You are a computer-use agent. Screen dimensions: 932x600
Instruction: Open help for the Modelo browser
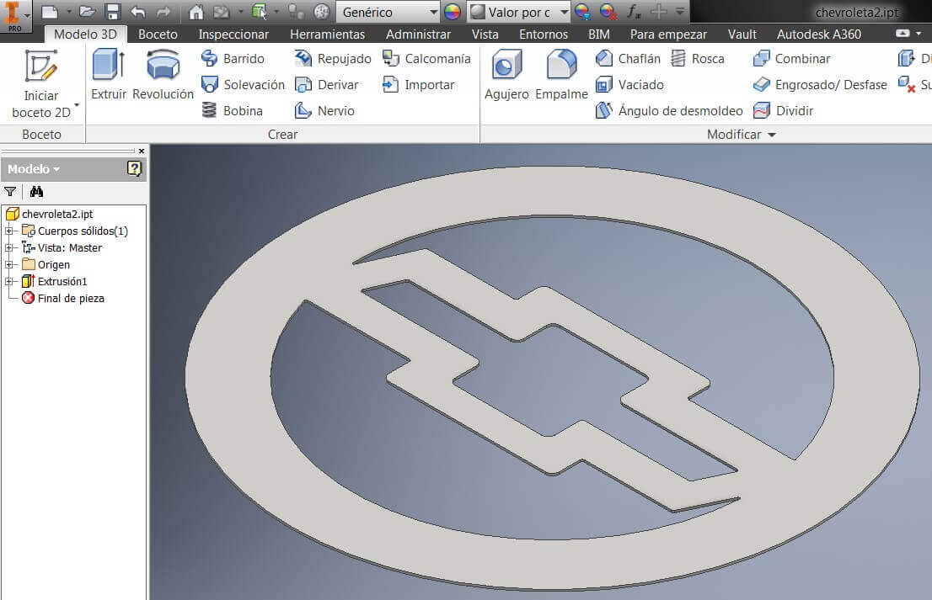pos(134,168)
